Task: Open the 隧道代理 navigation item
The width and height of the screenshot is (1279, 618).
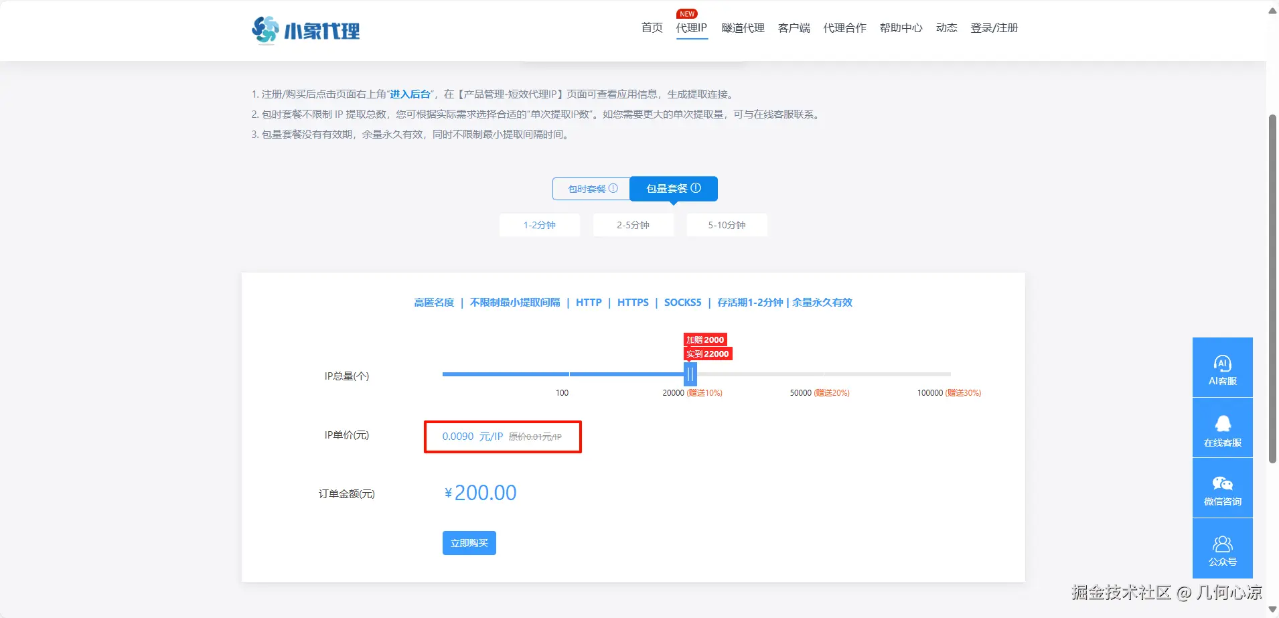Action: click(742, 28)
